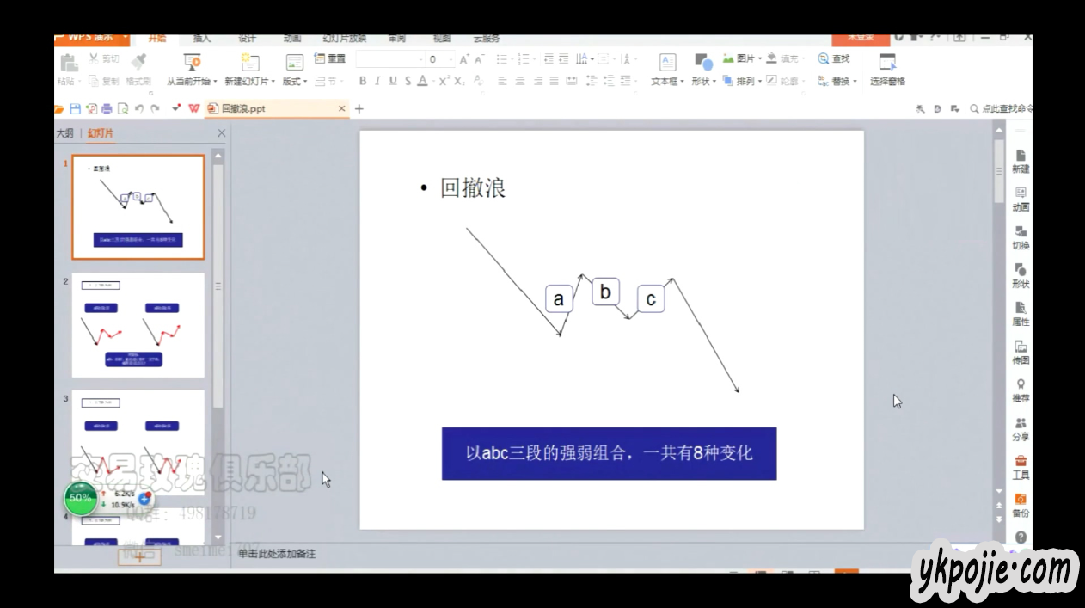1085x608 pixels.
Task: Switch to the 大纲 outline panel tab
Action: [x=64, y=133]
